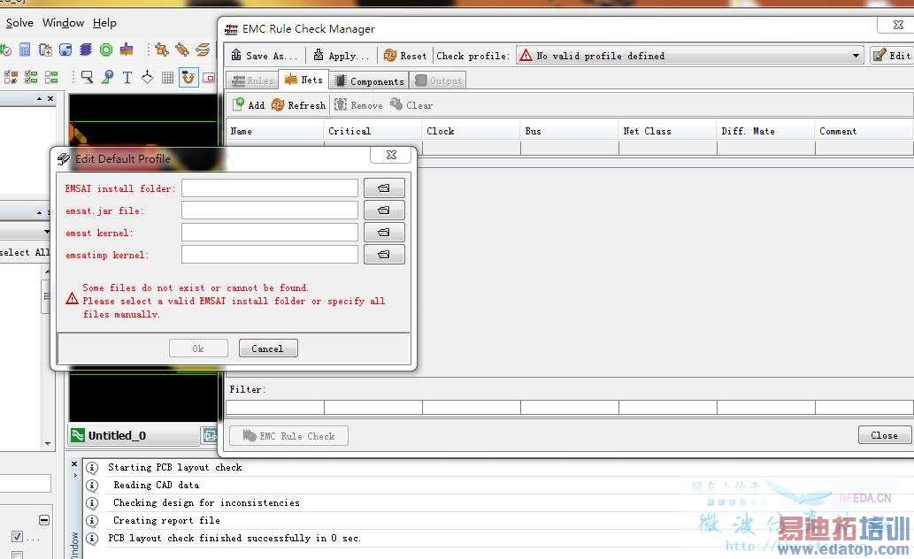914x559 pixels.
Task: Toggle the axes working plane icon
Action: tap(148, 77)
